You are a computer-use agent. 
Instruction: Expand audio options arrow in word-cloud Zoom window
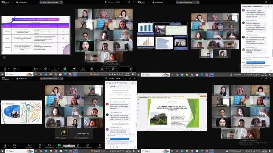pos(9,145)
